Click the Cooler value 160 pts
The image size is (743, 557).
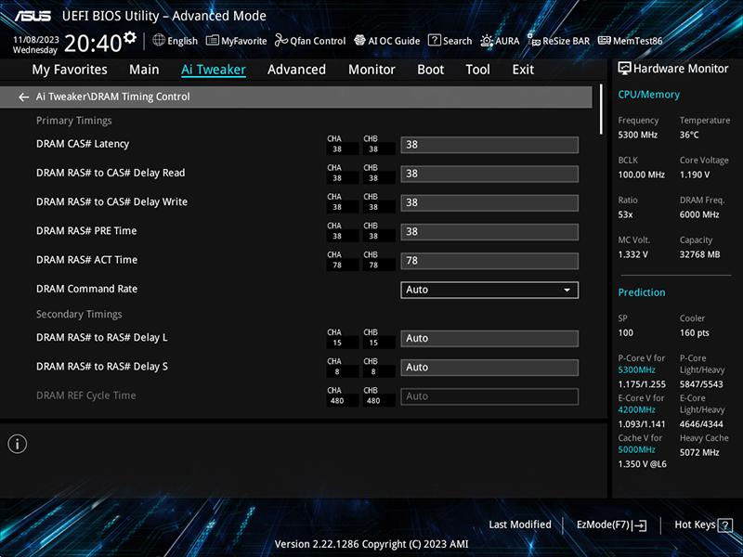(695, 333)
